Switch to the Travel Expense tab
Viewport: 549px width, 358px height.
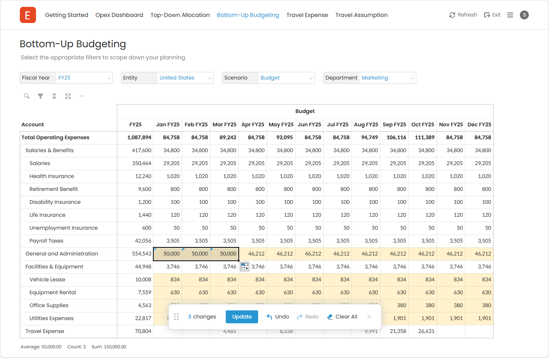click(x=307, y=15)
